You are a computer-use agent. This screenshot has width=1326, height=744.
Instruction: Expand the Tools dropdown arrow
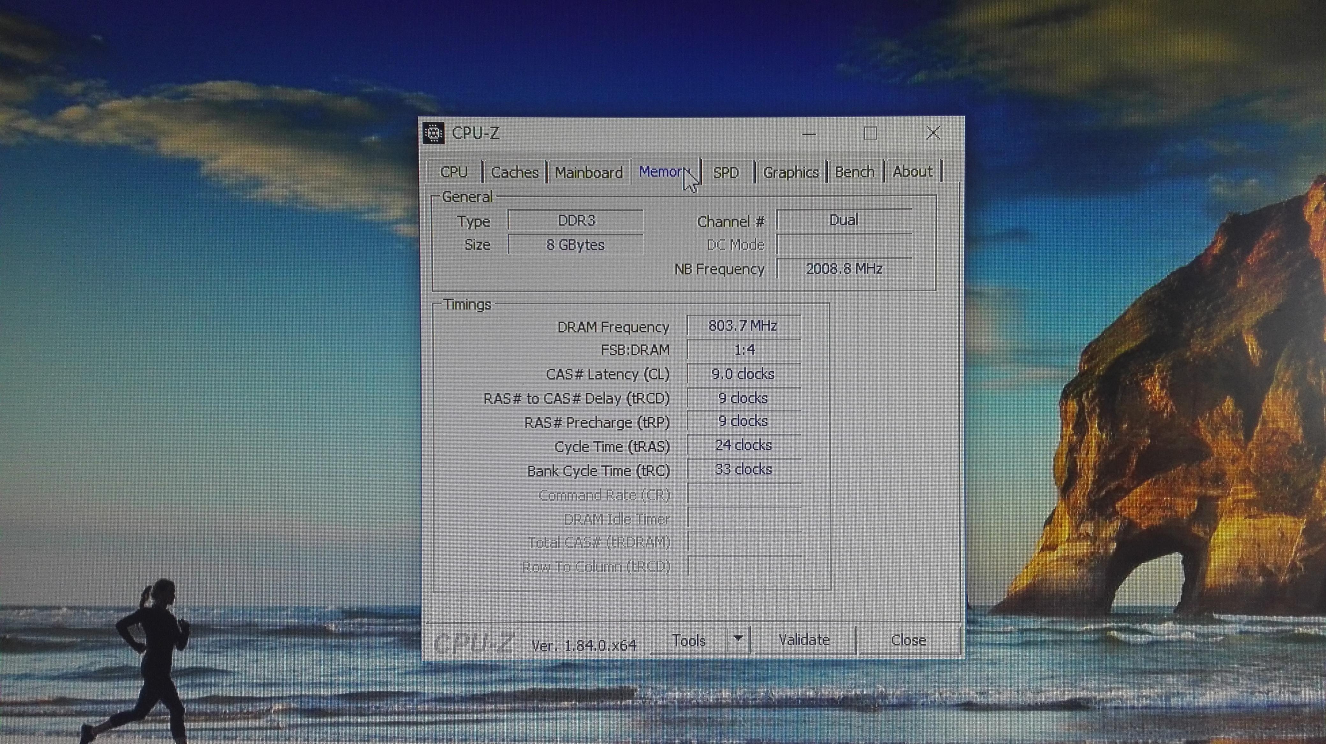click(738, 639)
